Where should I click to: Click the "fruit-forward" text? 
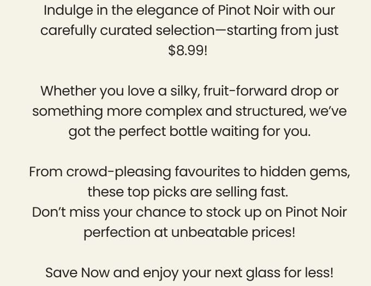[245, 91]
